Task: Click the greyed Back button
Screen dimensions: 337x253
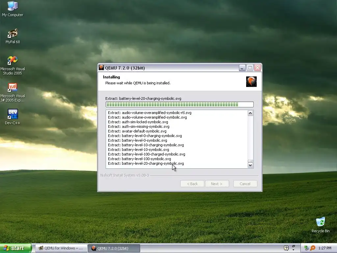Action: (192, 184)
